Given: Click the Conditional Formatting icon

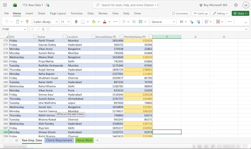Looking at the screenshot, I should click(218, 22).
